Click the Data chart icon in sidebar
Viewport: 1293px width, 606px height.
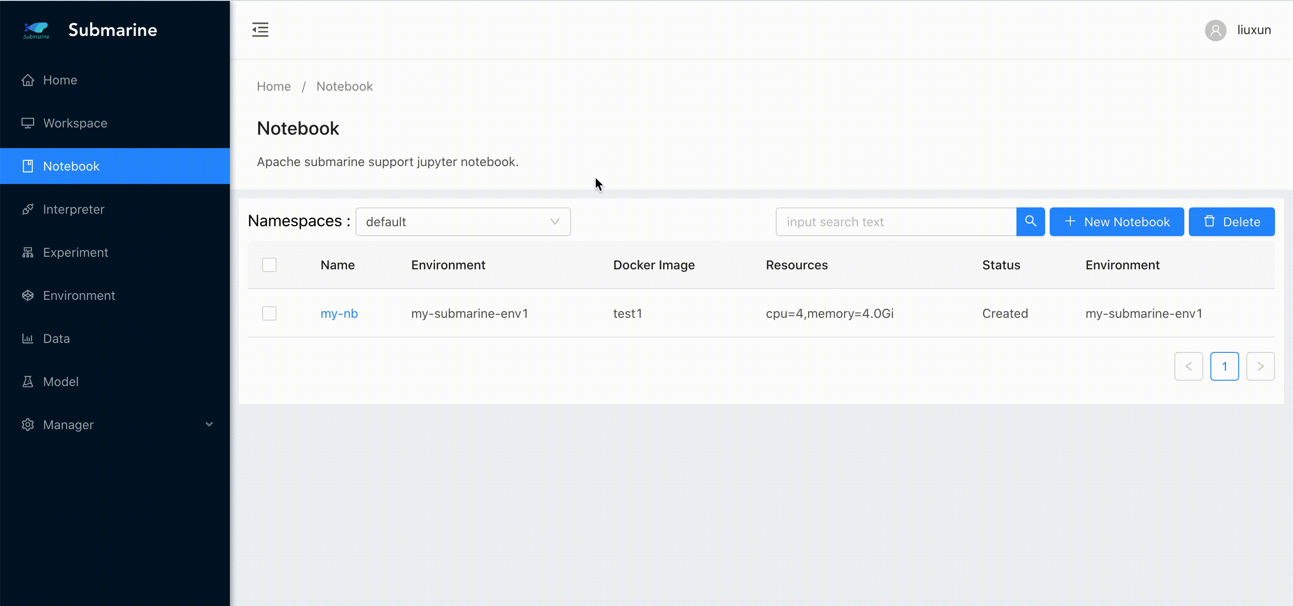coord(28,338)
